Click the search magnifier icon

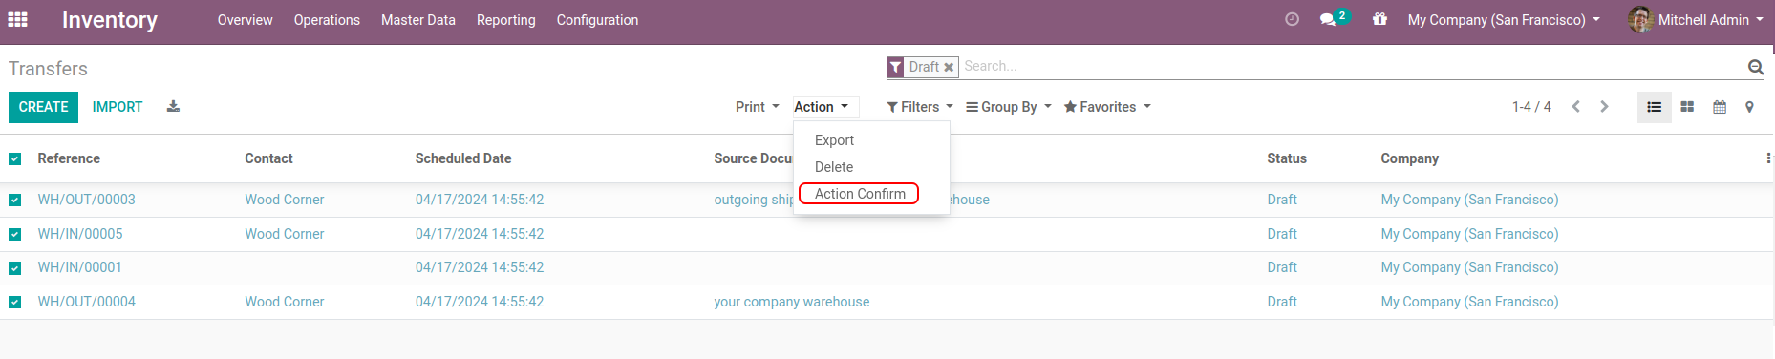1756,67
